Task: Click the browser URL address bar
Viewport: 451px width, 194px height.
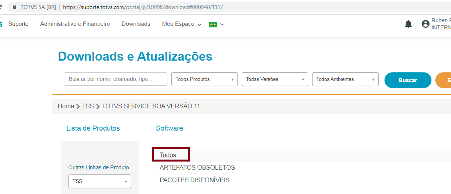Action: point(230,7)
